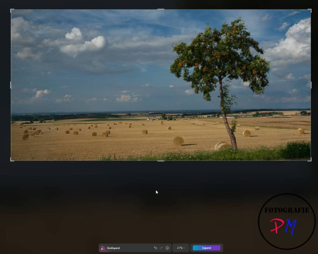Open the 27% zoom level dropdown
The width and height of the screenshot is (318, 254).
tap(181, 248)
